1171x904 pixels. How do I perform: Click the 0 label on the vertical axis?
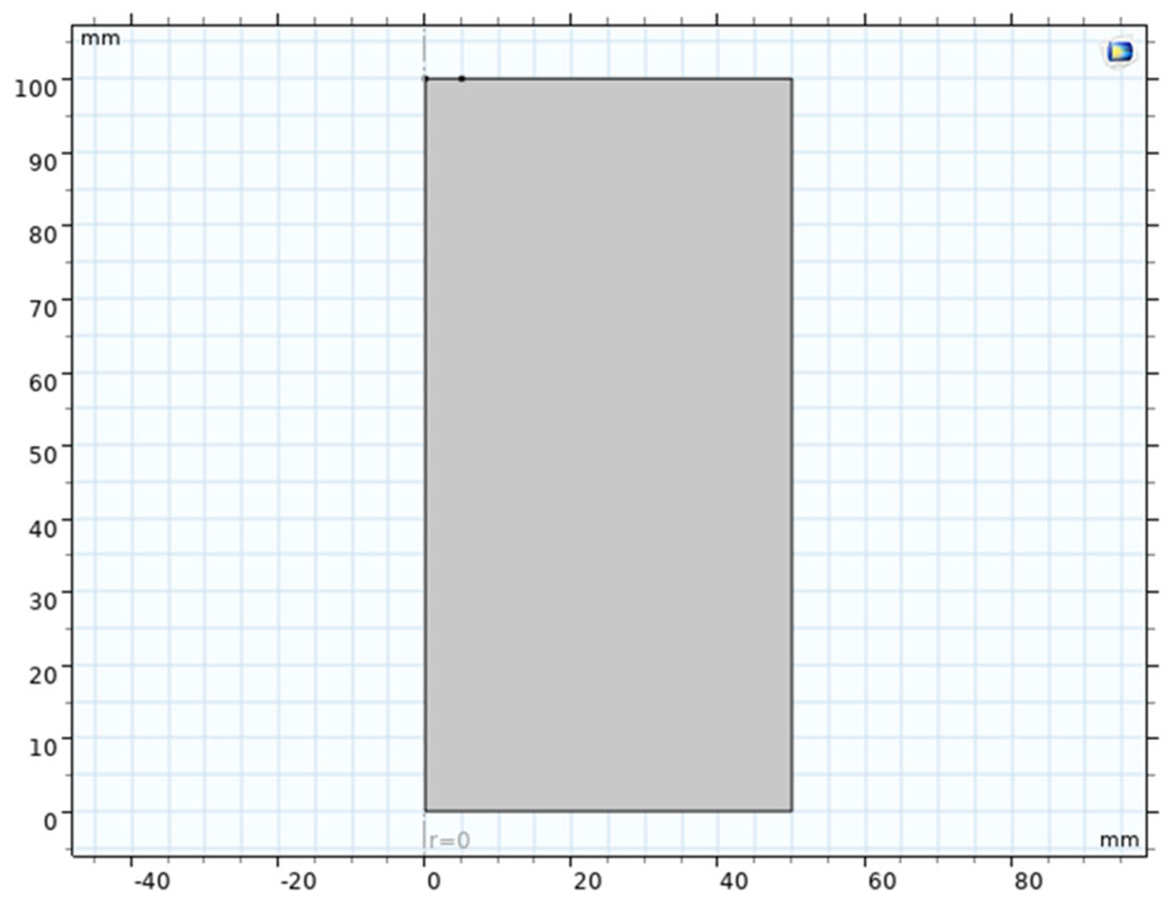[51, 821]
